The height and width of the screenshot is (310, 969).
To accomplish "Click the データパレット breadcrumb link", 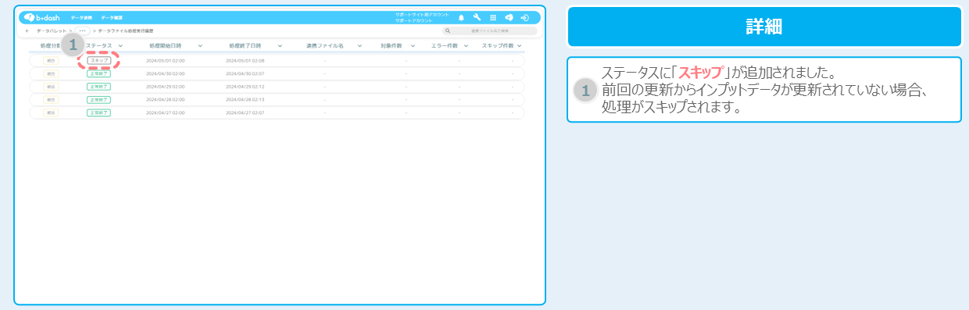I will [52, 30].
